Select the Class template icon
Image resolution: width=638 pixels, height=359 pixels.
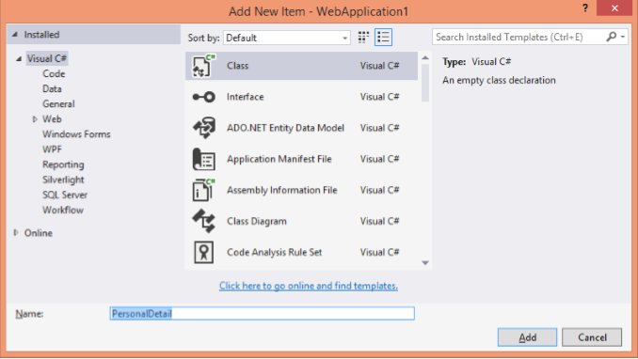[203, 66]
